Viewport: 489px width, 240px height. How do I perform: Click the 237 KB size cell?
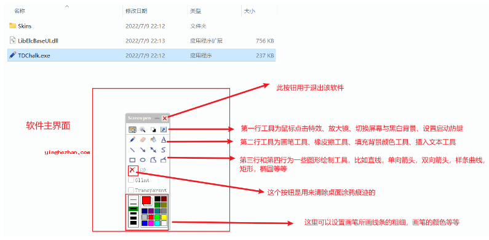tap(264, 56)
